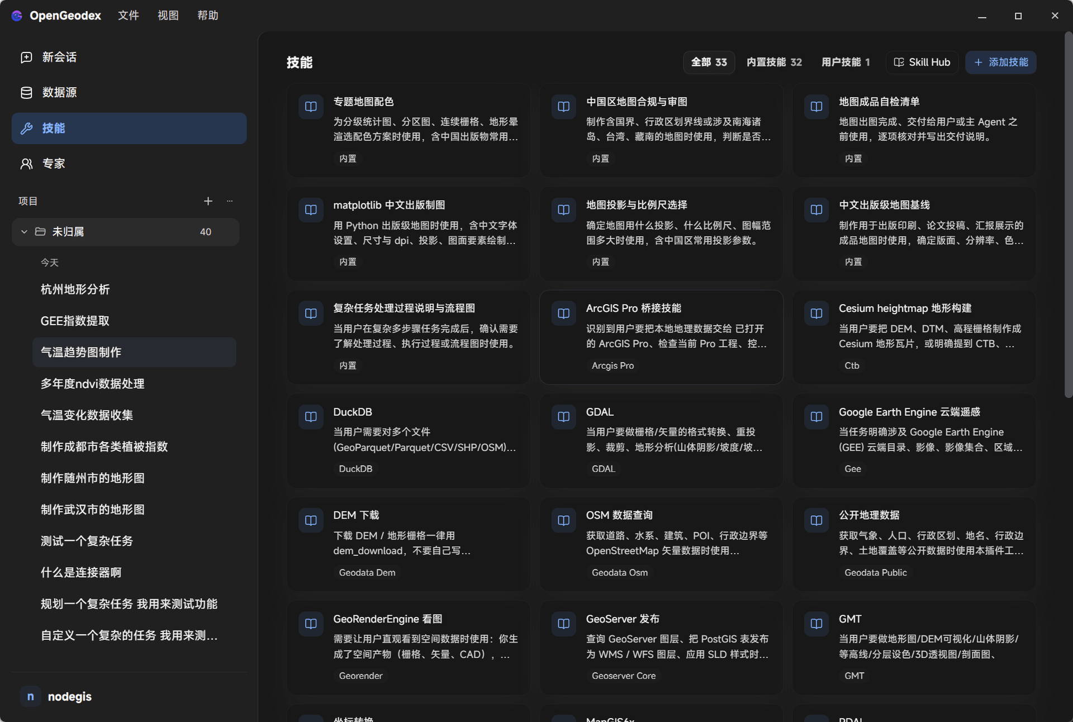Open the 专家 section
1073x722 pixels.
point(129,164)
